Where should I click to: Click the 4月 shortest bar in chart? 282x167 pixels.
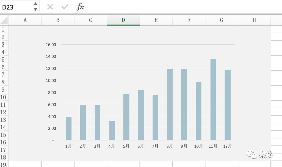coord(112,130)
